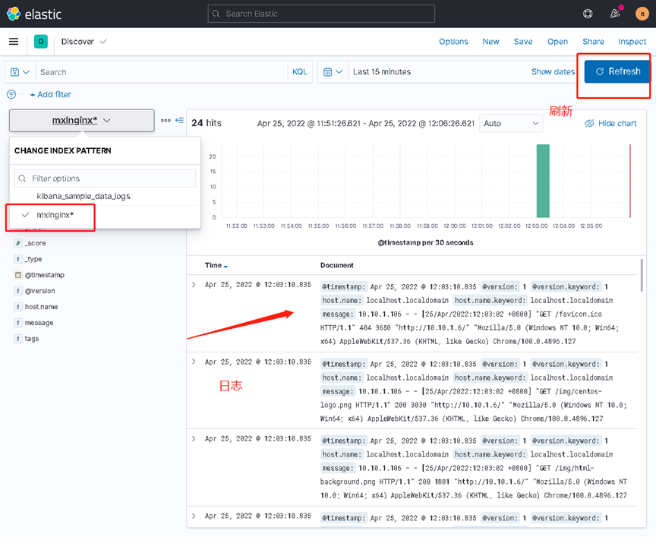The height and width of the screenshot is (537, 656).
Task: Click Open in the top menu
Action: (558, 42)
